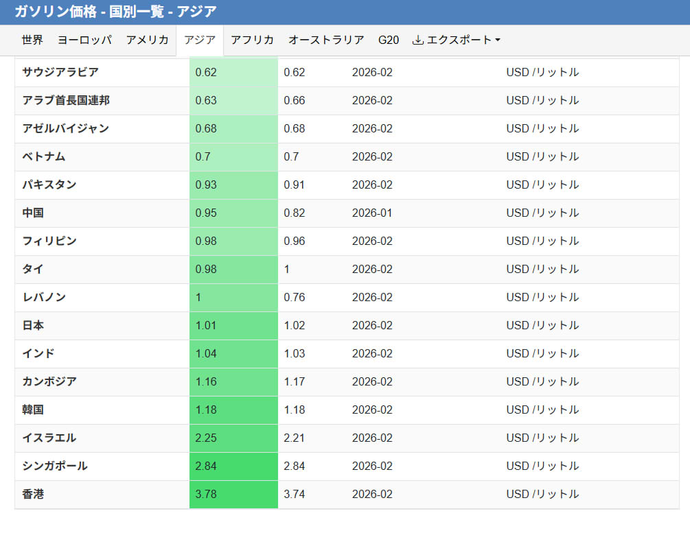
Task: Select the active アジア tab
Action: pos(200,40)
